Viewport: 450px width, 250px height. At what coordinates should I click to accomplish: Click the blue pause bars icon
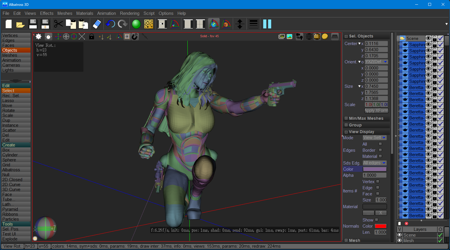[267, 24]
